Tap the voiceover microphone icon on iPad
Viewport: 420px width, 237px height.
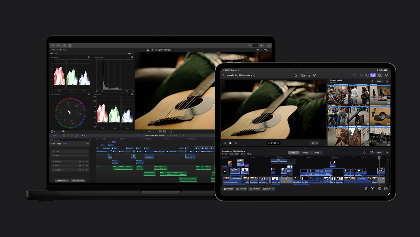click(309, 75)
